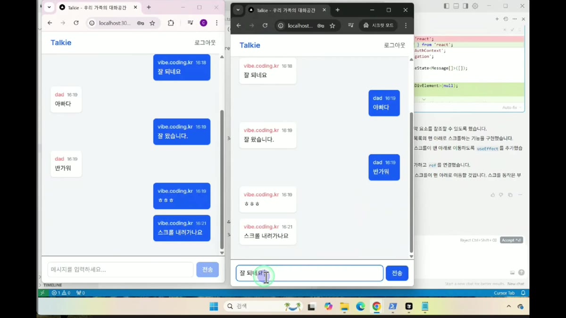
Task: Reject code block with x icon
Action: [x=505, y=30]
